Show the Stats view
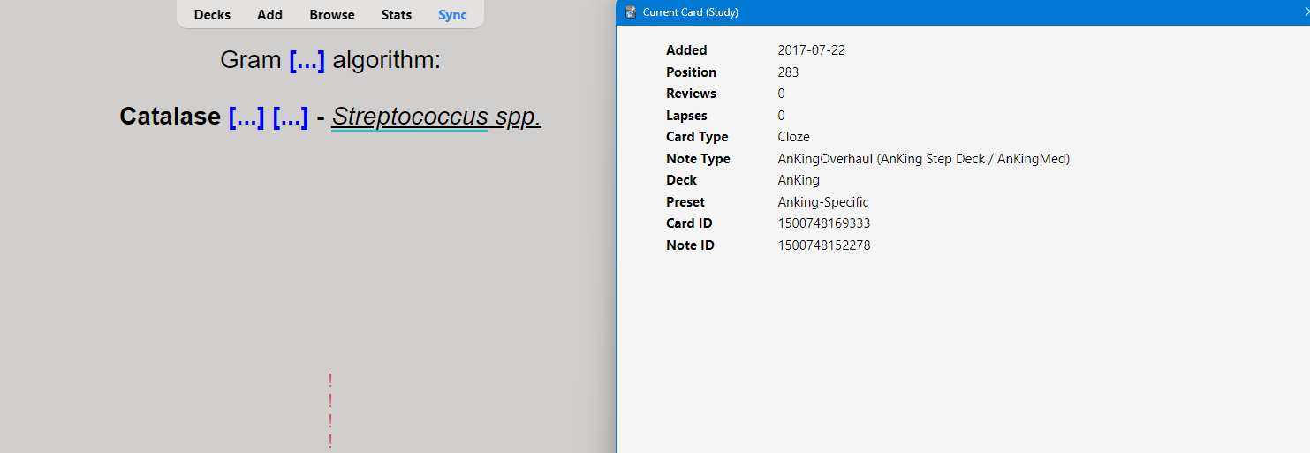The height and width of the screenshot is (453, 1310). pos(397,15)
